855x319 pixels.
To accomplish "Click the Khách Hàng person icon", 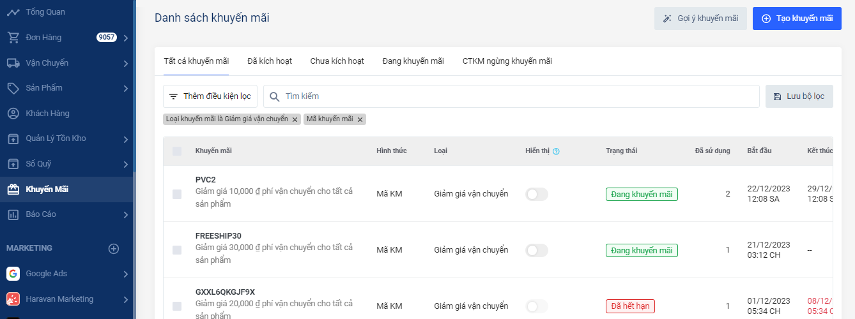I will pyautogui.click(x=13, y=114).
